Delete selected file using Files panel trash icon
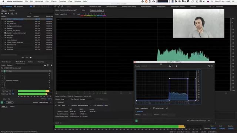Viewport: 237px width, 133px height. pos(16,14)
